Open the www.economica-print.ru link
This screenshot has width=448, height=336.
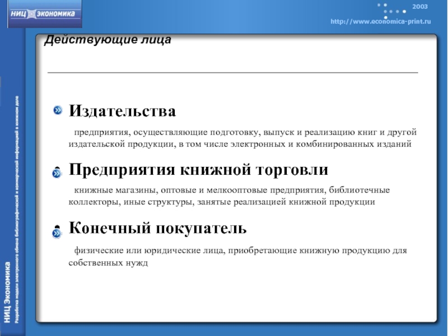click(x=380, y=21)
